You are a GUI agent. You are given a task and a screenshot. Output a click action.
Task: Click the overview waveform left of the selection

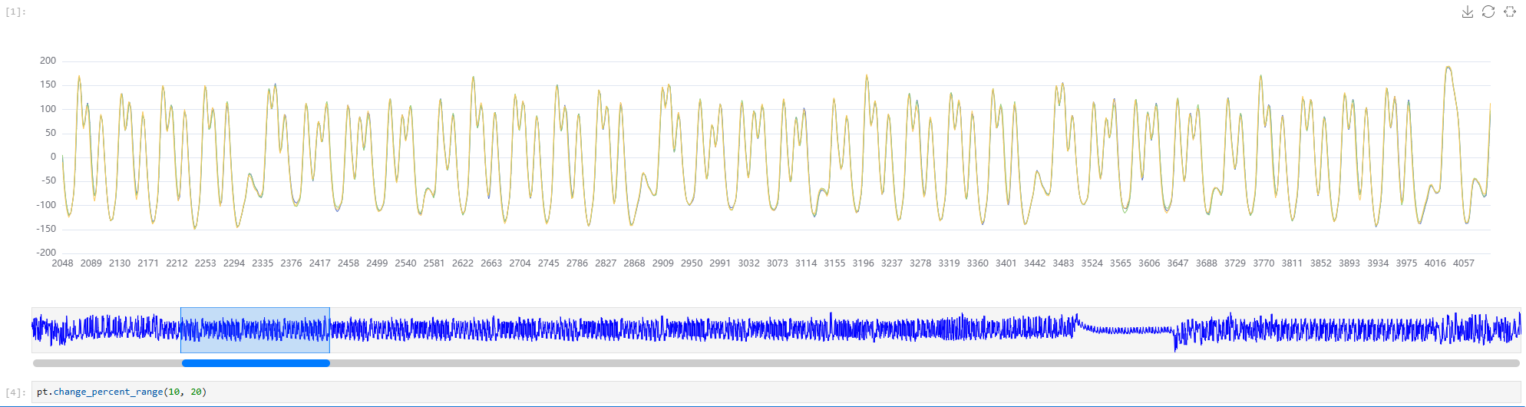[x=107, y=330]
